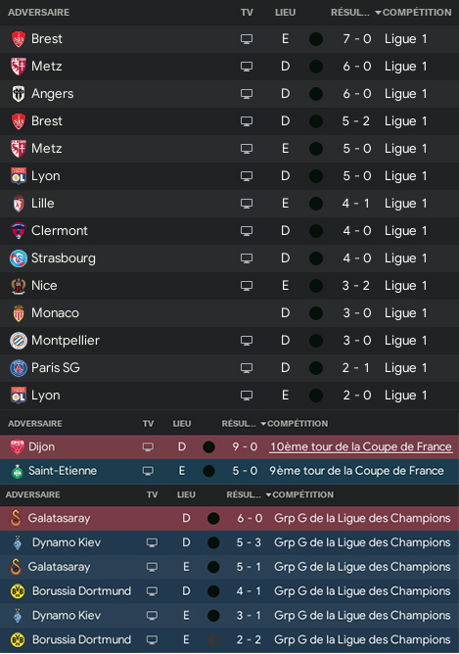Select the 5 - 3 Dynamo Kiev match row
The image size is (459, 654).
click(229, 542)
